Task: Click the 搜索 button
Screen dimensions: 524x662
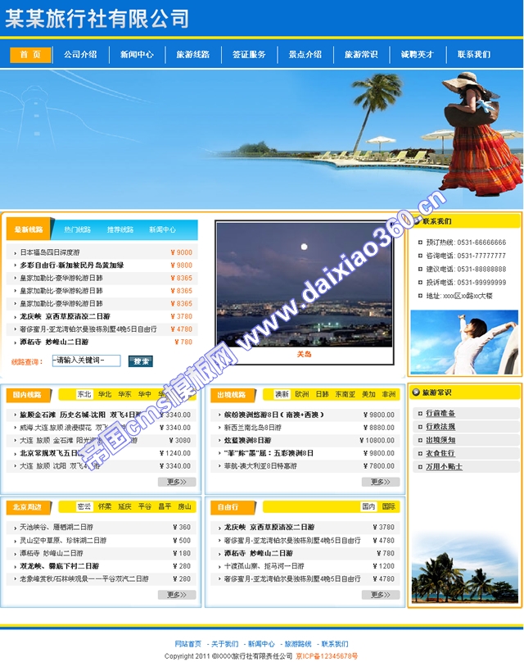Action: click(x=141, y=361)
